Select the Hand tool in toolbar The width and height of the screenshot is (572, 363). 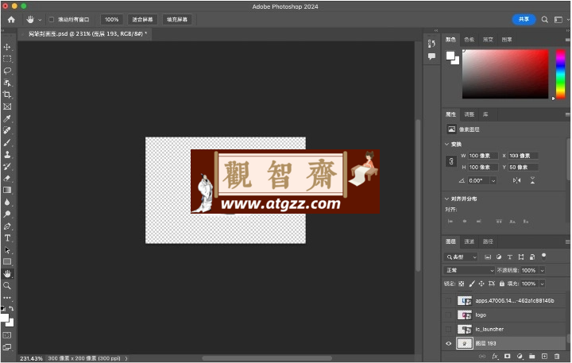point(7,273)
